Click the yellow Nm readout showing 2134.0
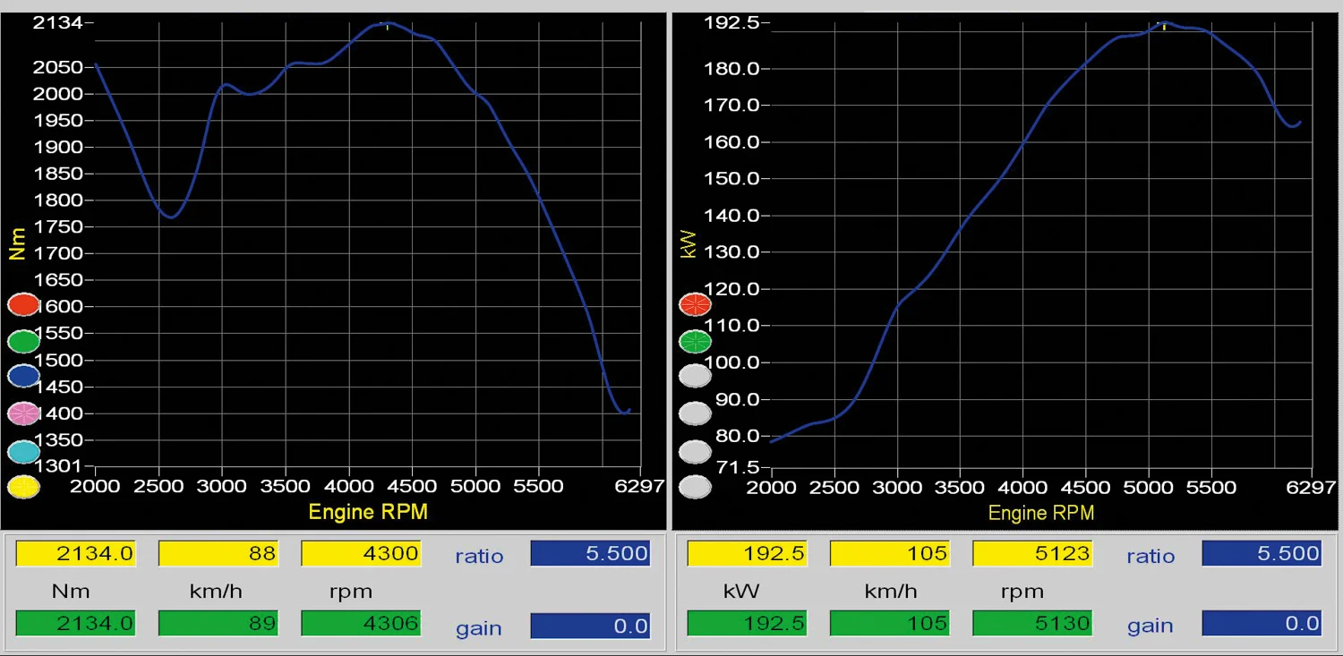This screenshot has width=1343, height=656. (75, 553)
